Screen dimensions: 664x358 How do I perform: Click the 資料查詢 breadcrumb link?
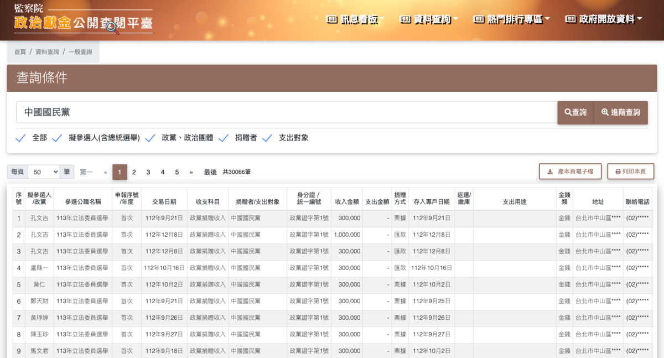pos(47,52)
